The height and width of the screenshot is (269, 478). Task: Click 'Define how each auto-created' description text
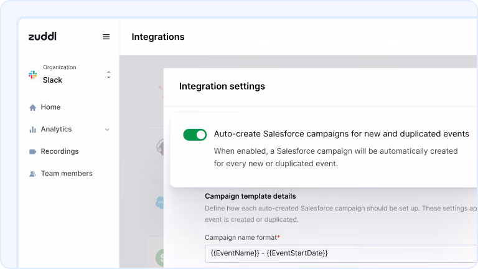click(x=340, y=214)
